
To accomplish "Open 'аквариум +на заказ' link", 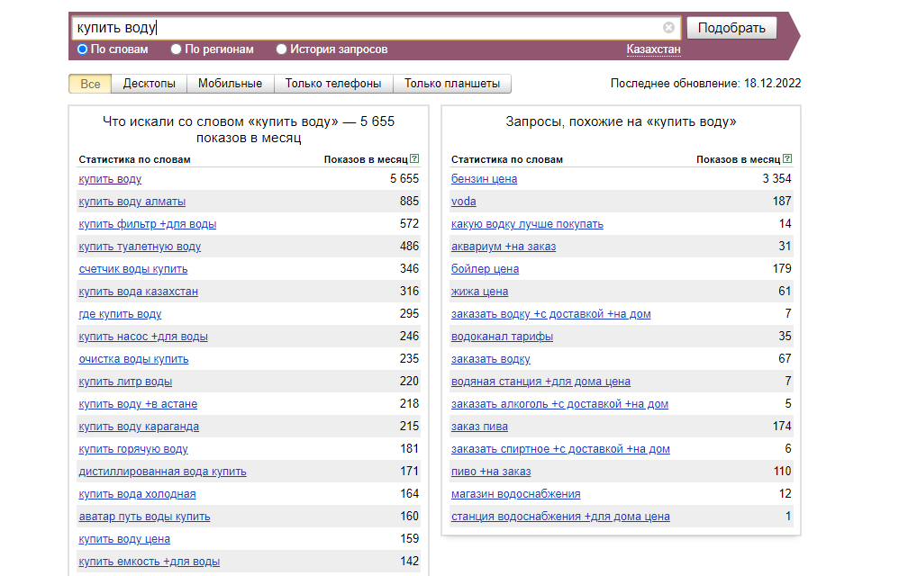I will (504, 247).
